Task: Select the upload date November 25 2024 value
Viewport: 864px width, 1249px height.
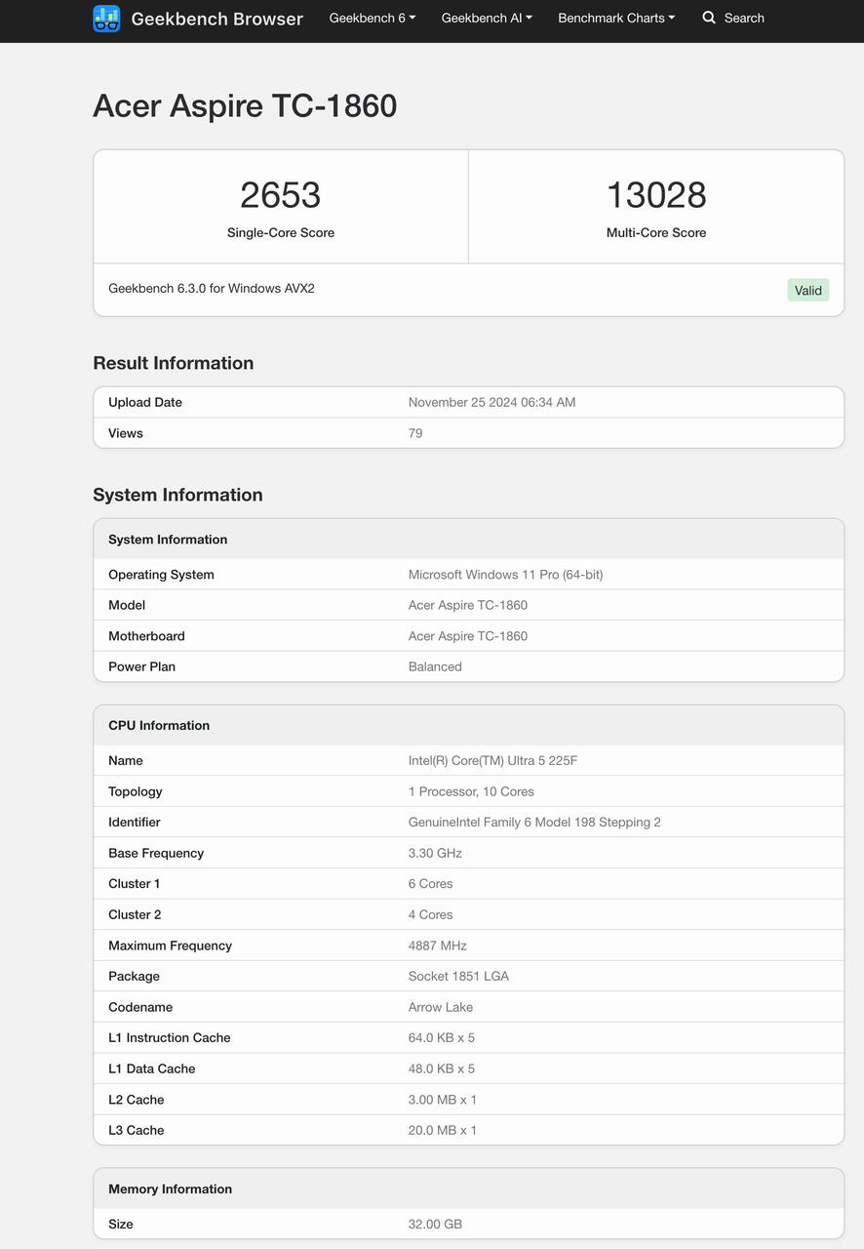Action: click(x=491, y=402)
